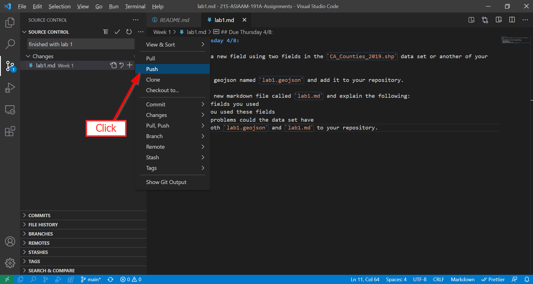The width and height of the screenshot is (533, 284).
Task: Stage lab1.md changes with plus icon
Action: point(130,65)
